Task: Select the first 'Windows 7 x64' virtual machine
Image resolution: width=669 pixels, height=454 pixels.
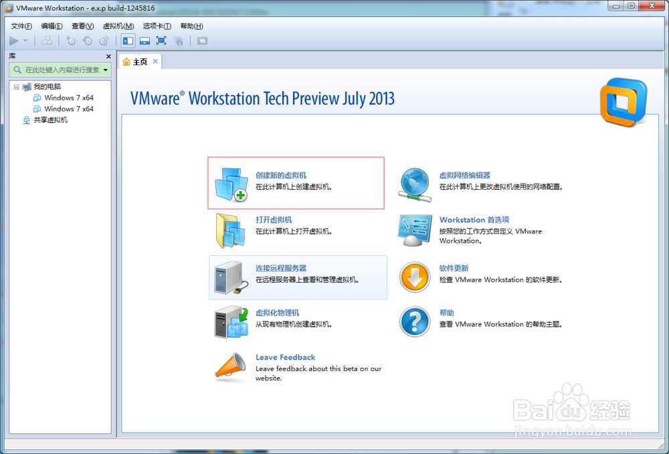Action: pyautogui.click(x=69, y=98)
